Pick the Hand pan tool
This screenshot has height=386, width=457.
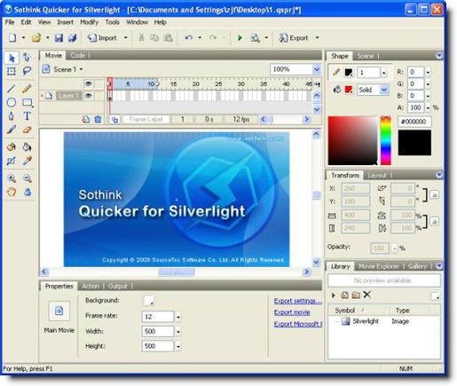[12, 193]
